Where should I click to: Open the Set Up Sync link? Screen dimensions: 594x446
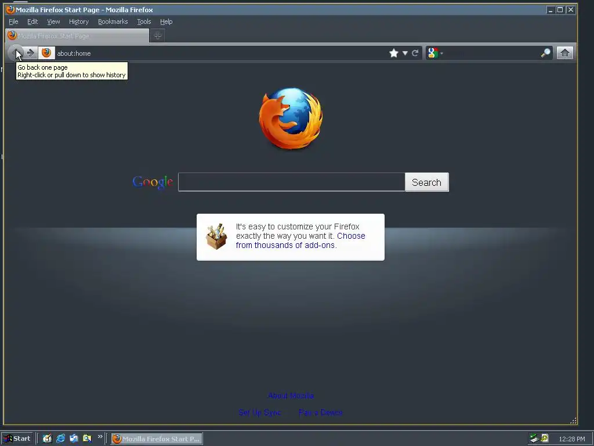coord(260,412)
